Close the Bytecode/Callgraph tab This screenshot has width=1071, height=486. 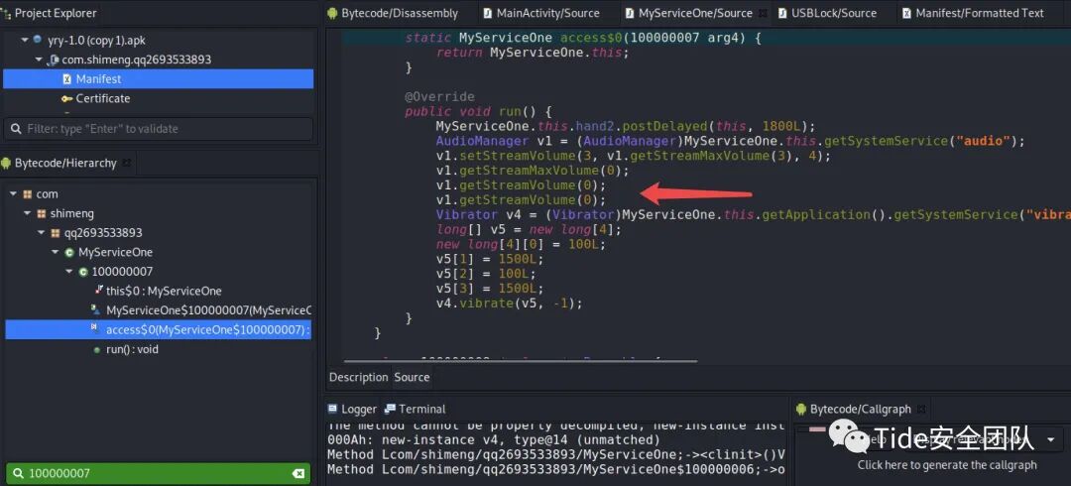[920, 409]
